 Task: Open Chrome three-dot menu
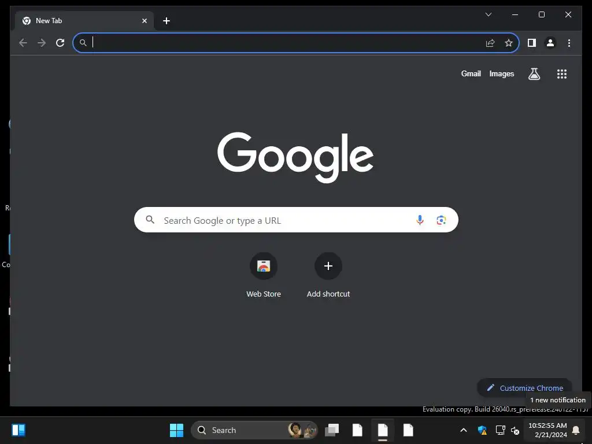(x=569, y=43)
